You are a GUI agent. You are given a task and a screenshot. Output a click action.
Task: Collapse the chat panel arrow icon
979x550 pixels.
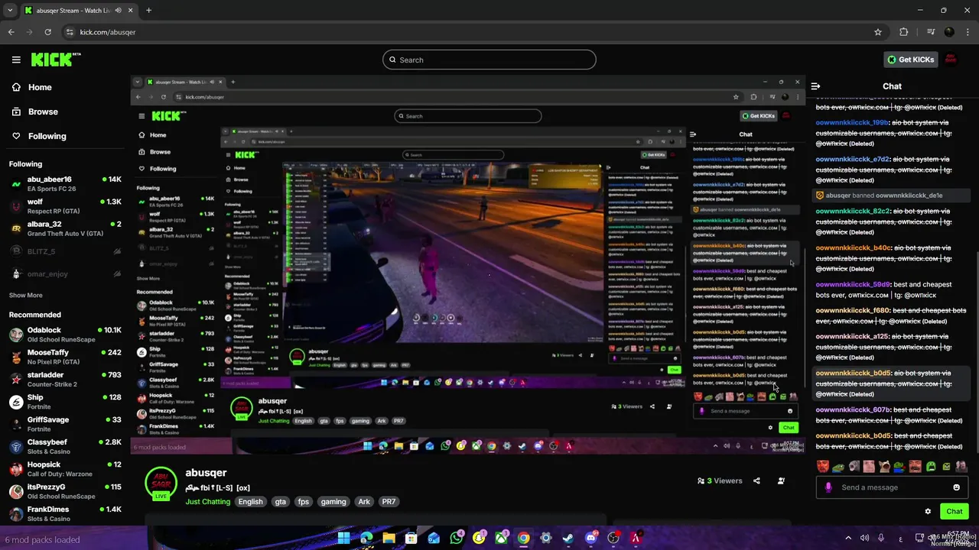pos(815,86)
